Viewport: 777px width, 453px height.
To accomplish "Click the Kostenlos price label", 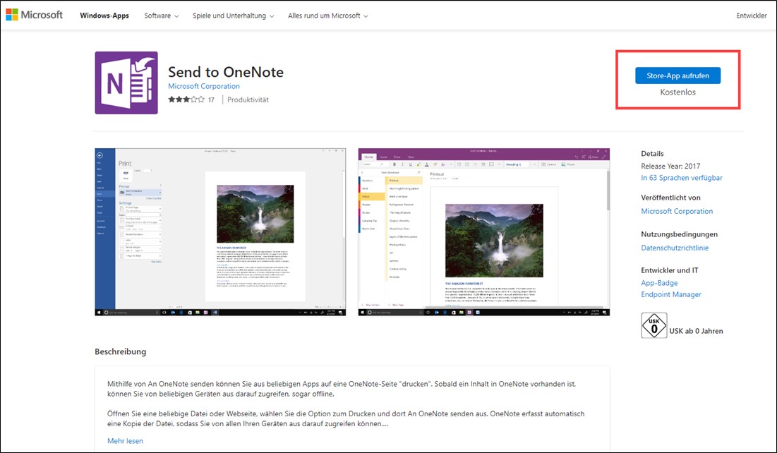I will 678,92.
